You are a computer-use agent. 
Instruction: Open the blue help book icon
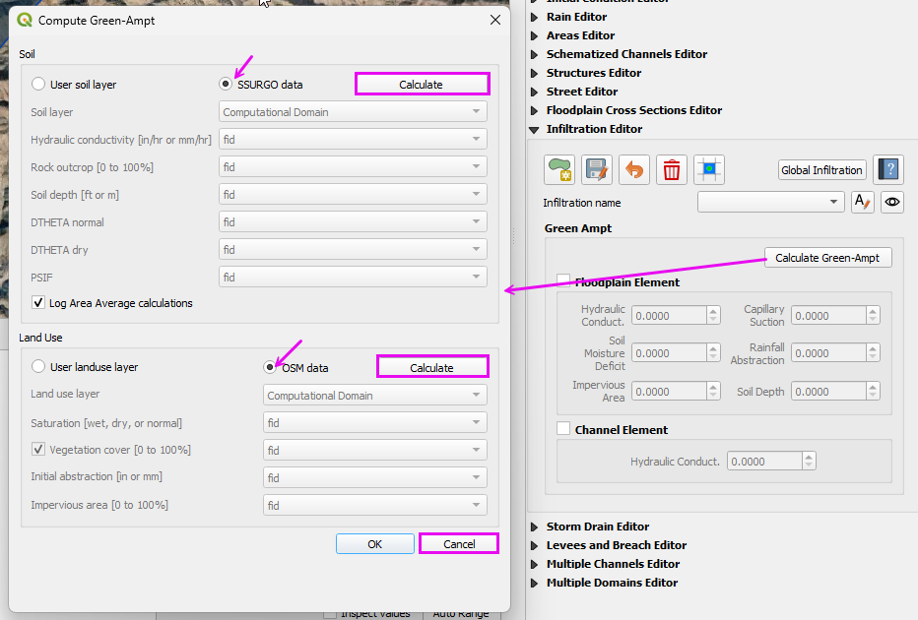point(888,169)
